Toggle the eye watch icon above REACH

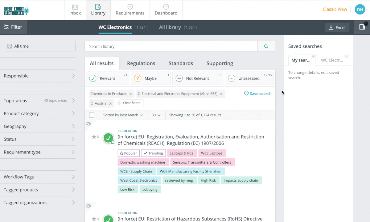88,124
